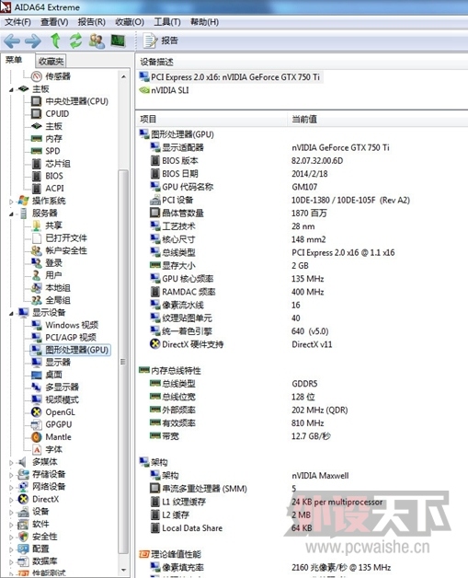Select the OpenGL tree item
Screen dimensions: 468x578
click(x=60, y=412)
